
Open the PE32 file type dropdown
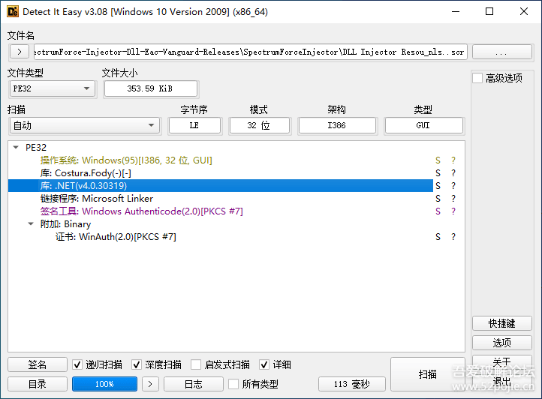click(x=53, y=88)
